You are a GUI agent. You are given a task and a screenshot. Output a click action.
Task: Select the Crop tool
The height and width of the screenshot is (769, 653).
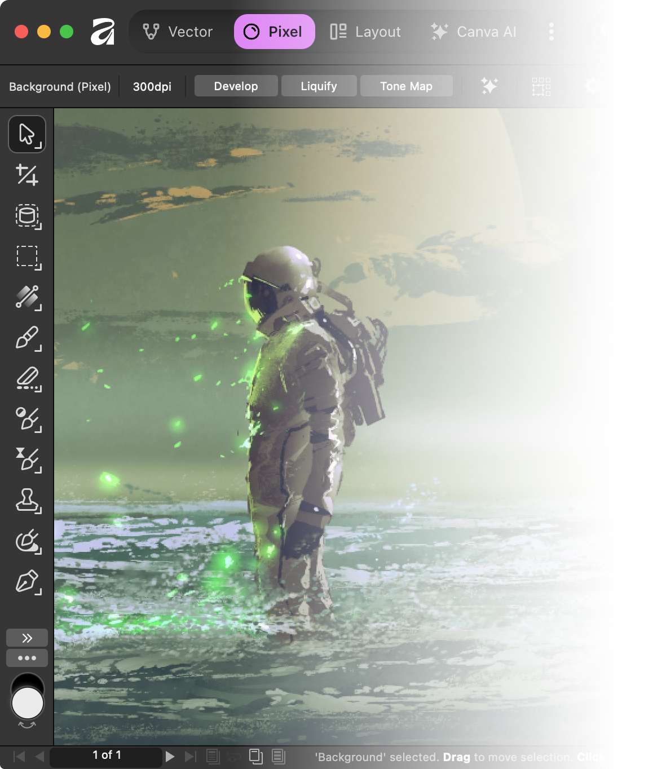click(27, 175)
